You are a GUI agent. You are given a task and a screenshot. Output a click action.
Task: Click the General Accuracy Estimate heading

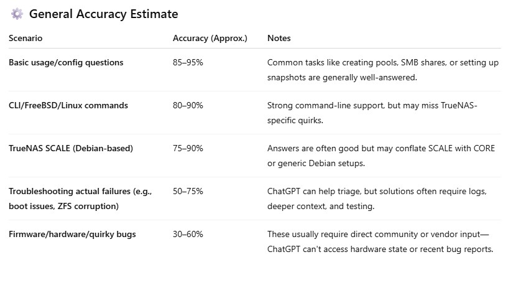point(104,14)
